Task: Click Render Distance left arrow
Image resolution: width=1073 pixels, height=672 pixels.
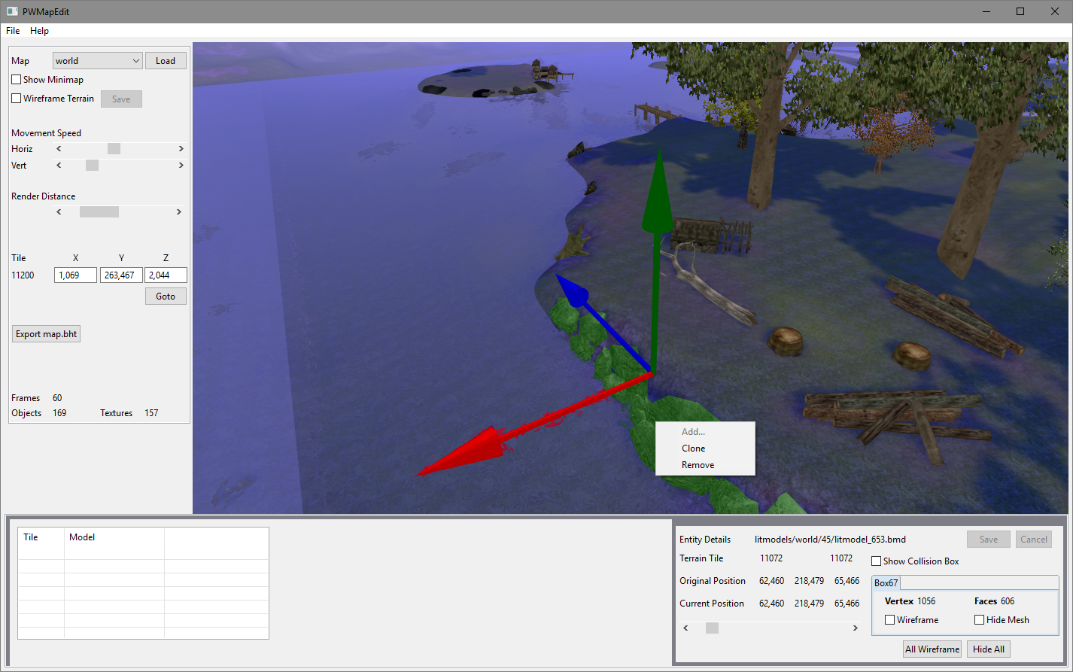Action: pos(59,212)
